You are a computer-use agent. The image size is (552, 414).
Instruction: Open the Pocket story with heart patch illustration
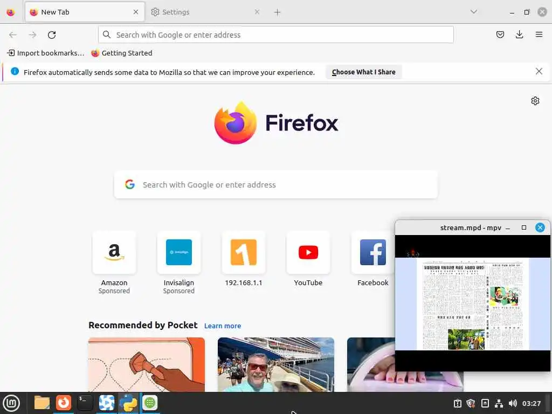click(x=147, y=365)
